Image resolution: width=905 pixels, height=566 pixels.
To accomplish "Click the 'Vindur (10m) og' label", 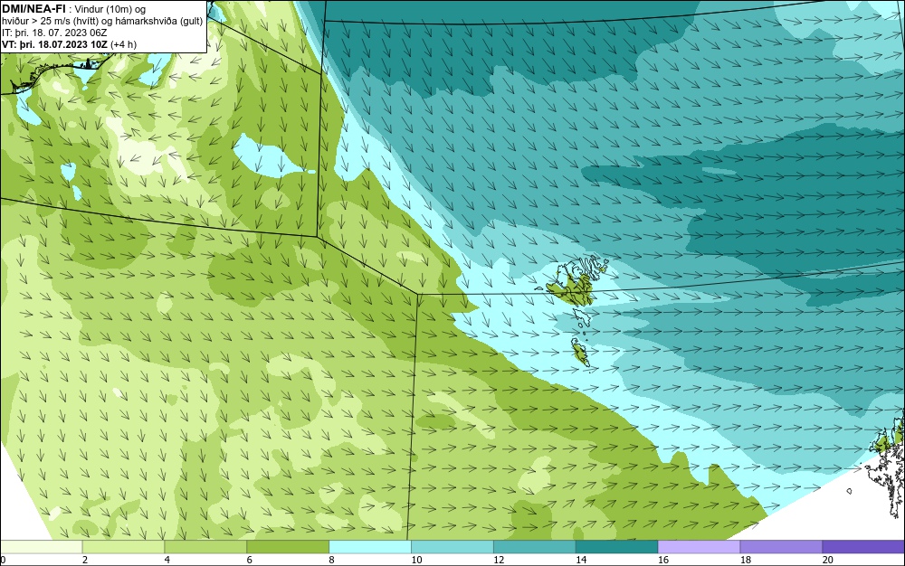I will pos(110,9).
